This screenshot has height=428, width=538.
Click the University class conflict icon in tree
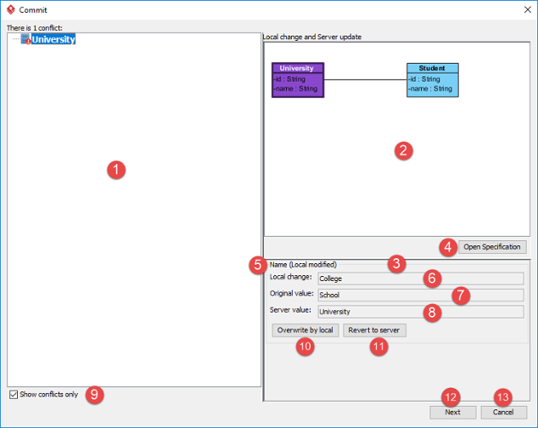click(25, 39)
